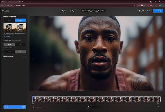Click the sparkle button in title bar
This screenshot has height=112, width=165.
coord(151,2)
